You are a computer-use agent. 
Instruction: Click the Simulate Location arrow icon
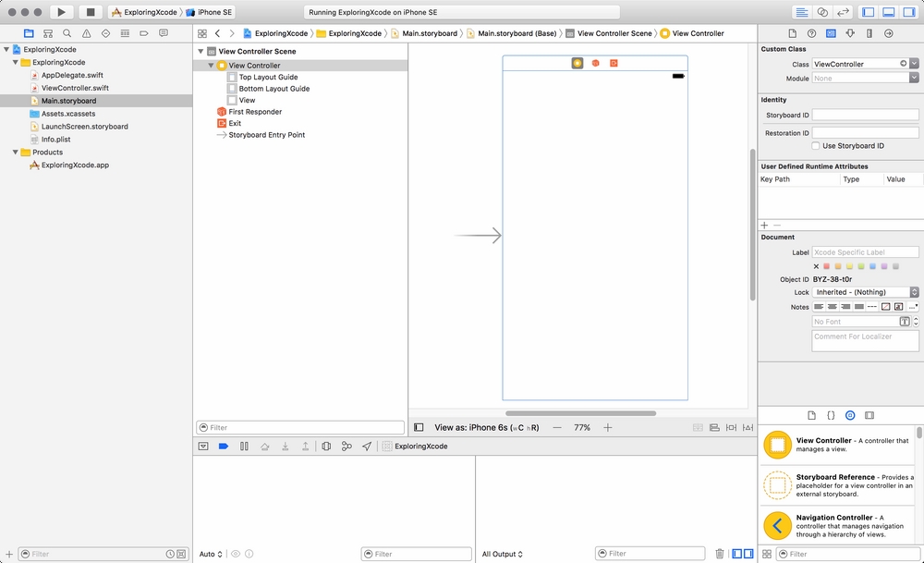tap(367, 447)
